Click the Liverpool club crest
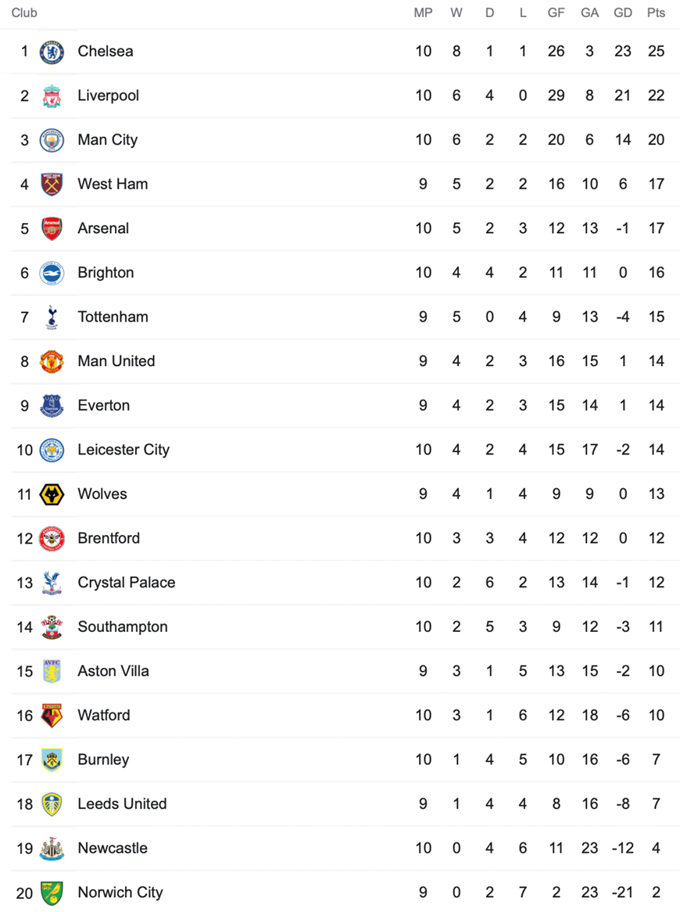 [x=52, y=96]
